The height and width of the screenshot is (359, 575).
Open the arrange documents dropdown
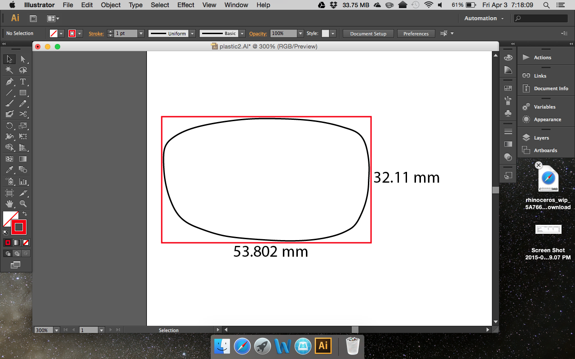pyautogui.click(x=53, y=18)
